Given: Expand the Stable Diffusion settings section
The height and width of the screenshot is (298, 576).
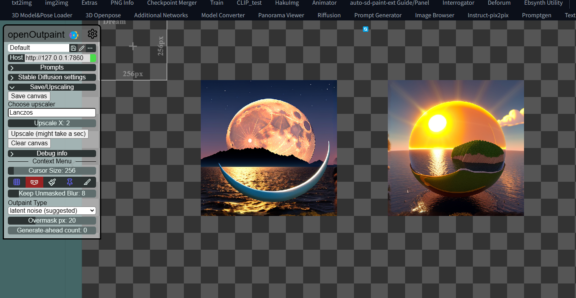Looking at the screenshot, I should [52, 77].
